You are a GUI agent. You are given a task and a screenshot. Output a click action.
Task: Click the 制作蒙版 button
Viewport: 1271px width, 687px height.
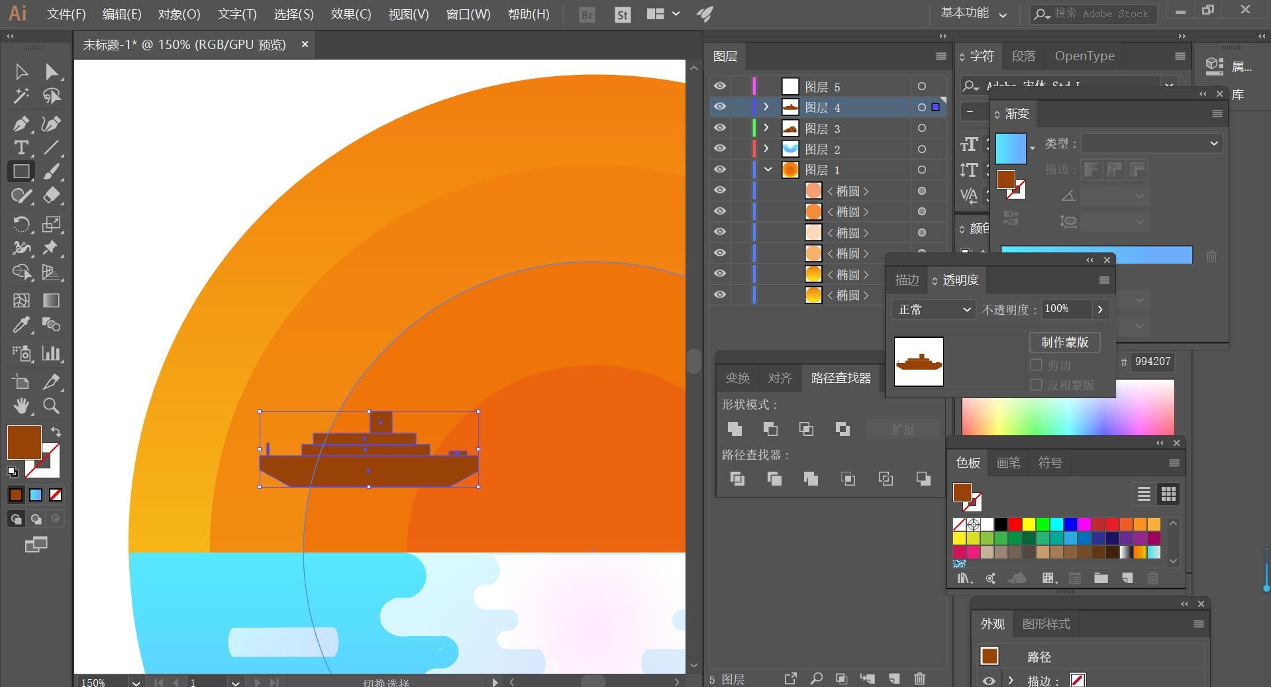1064,342
